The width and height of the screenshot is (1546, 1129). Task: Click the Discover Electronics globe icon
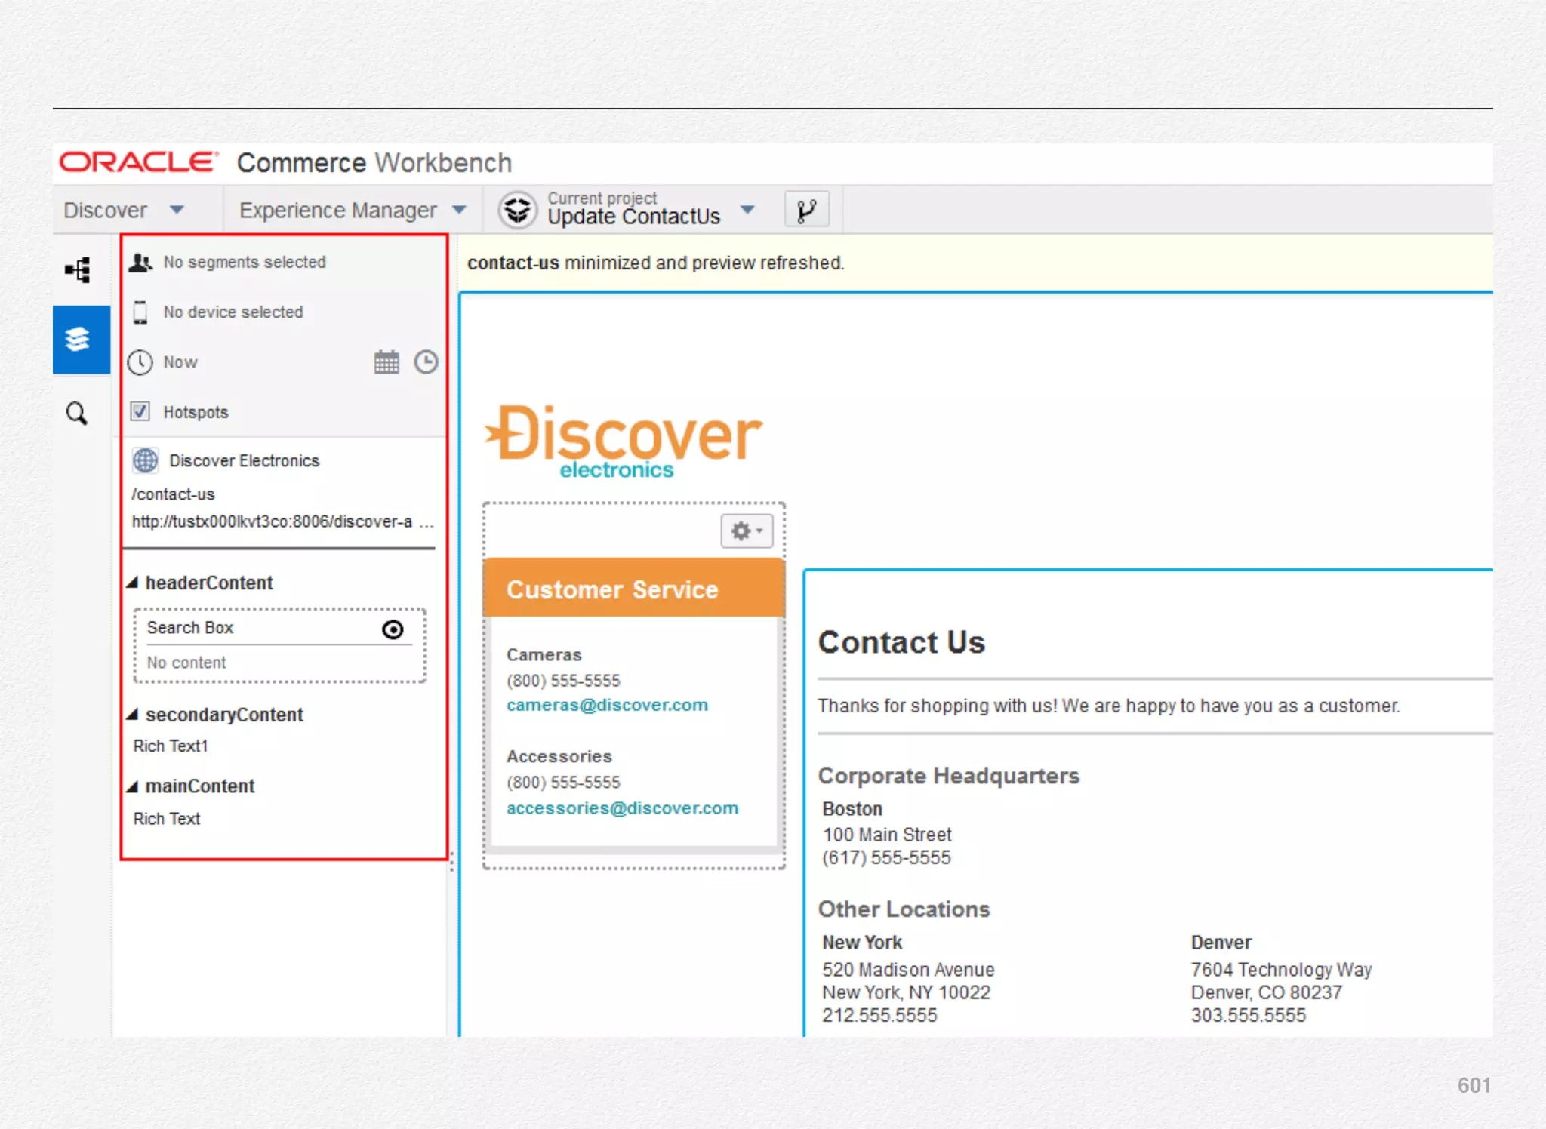tap(146, 460)
